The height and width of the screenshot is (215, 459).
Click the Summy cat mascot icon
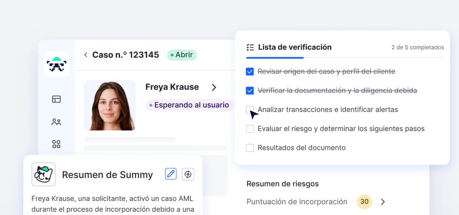[x=43, y=174]
